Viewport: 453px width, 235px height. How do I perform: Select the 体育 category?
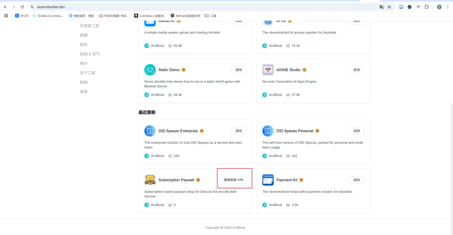(84, 92)
